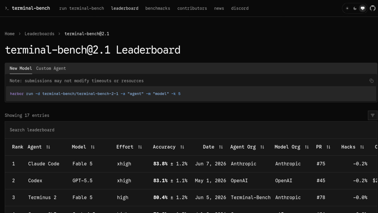Image resolution: width=378 pixels, height=213 pixels.
Task: Click May 1, 2026 date cell
Action: click(x=210, y=181)
